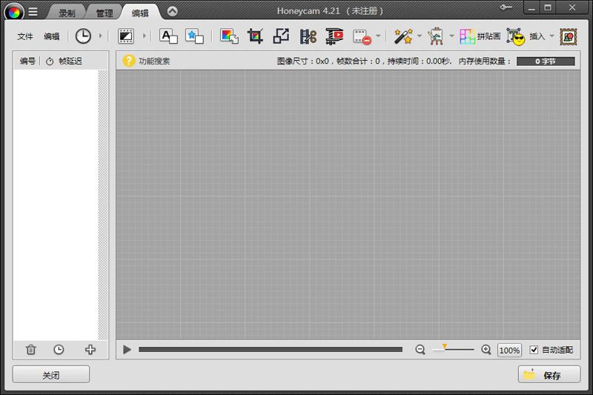The image size is (593, 395).
Task: Click the crop tool icon
Action: click(255, 36)
